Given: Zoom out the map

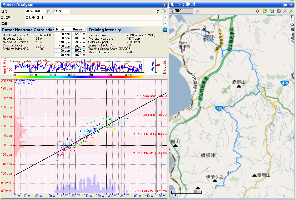Looking at the screenshot, I should click(285, 11).
